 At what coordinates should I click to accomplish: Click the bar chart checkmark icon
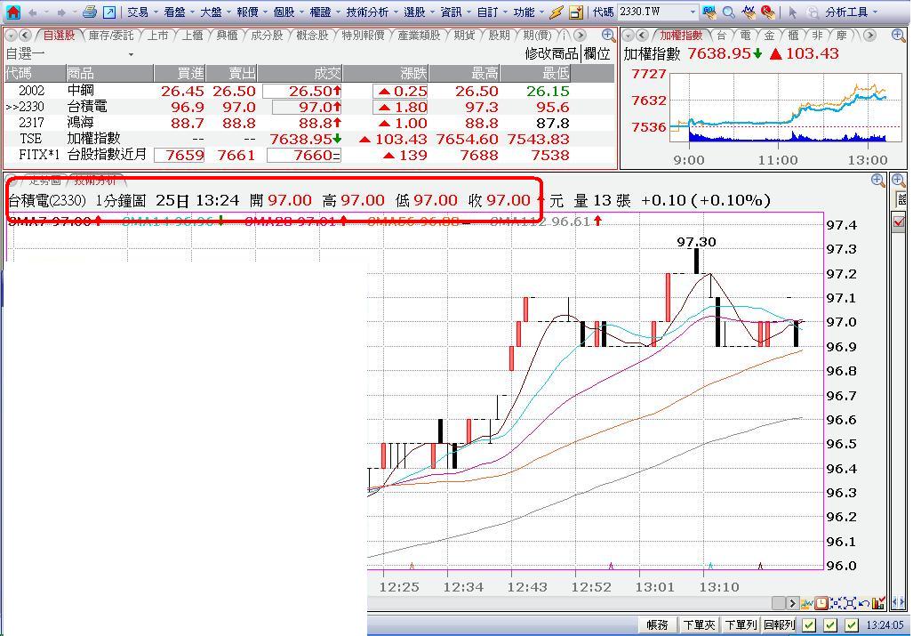click(878, 603)
